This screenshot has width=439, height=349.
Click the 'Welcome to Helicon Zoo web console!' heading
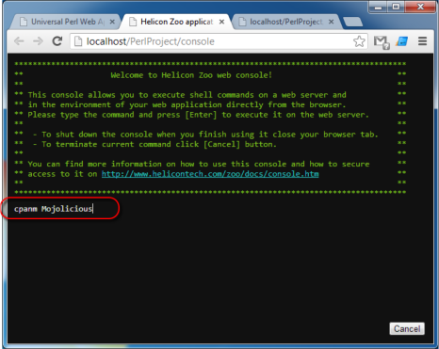tap(191, 75)
